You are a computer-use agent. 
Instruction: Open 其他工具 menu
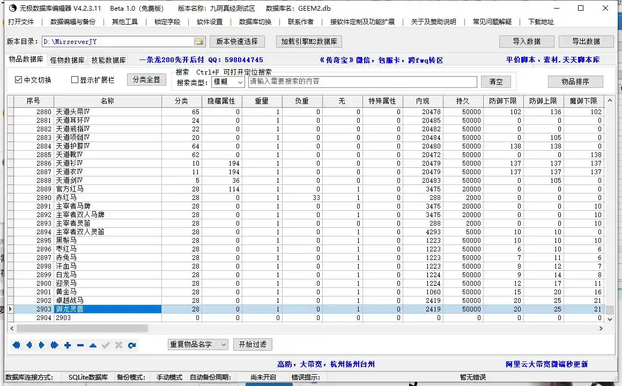point(125,22)
